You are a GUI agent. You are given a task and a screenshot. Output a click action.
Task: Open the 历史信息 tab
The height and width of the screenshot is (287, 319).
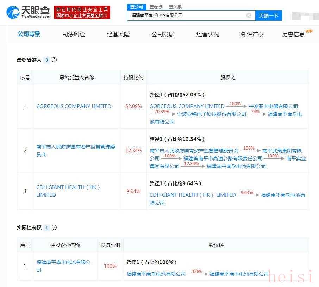(293, 34)
